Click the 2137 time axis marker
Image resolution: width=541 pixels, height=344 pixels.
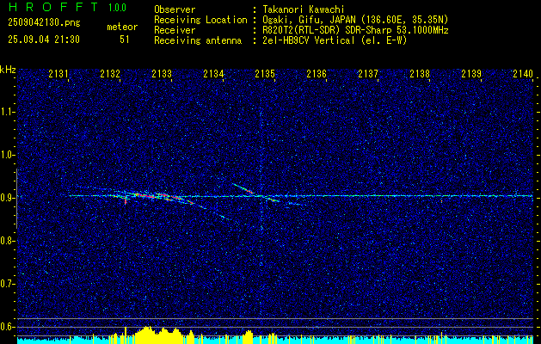click(x=368, y=73)
